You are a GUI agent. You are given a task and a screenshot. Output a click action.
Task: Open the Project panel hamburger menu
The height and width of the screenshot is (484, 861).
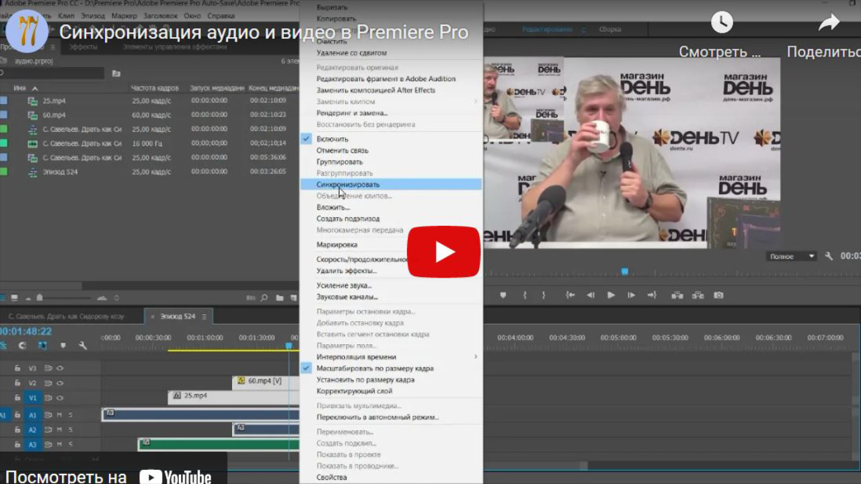tap(53, 47)
